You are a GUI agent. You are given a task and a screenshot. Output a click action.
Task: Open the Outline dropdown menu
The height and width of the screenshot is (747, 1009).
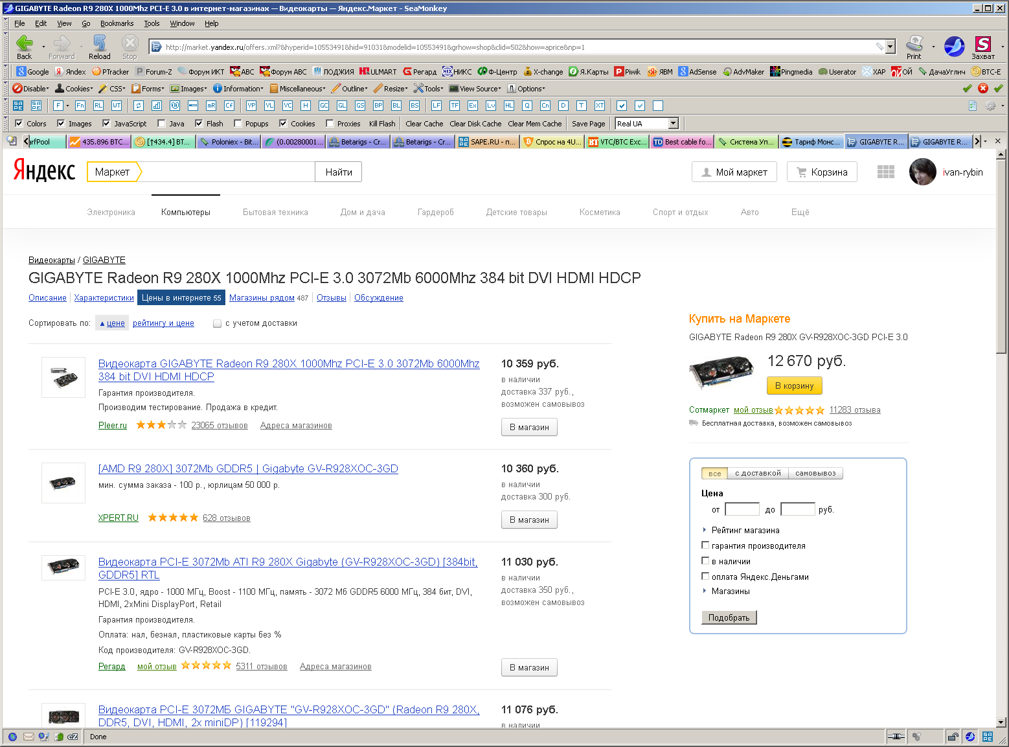(350, 89)
